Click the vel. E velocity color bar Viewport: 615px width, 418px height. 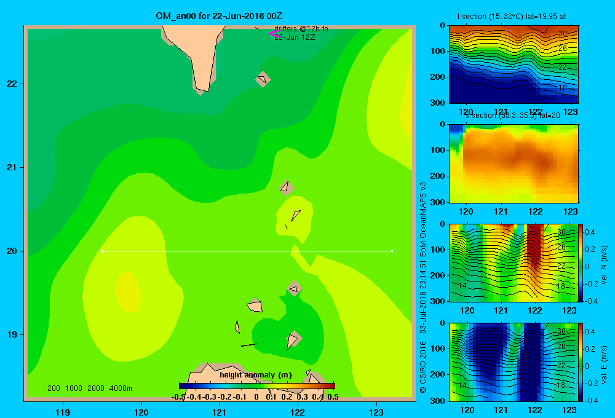coord(581,362)
